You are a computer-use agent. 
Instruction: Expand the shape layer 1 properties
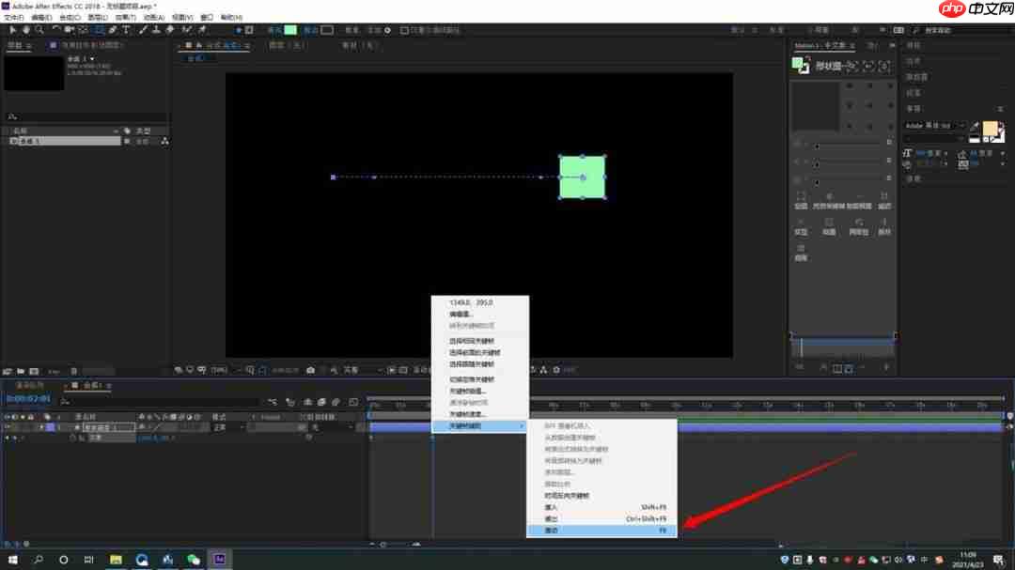[x=40, y=427]
